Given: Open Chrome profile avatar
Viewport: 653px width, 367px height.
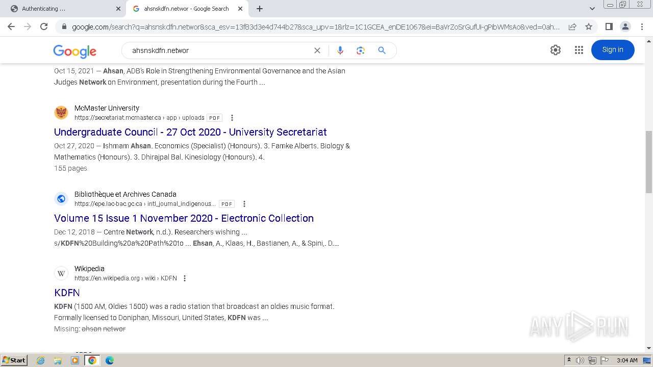Looking at the screenshot, I should coord(625,27).
